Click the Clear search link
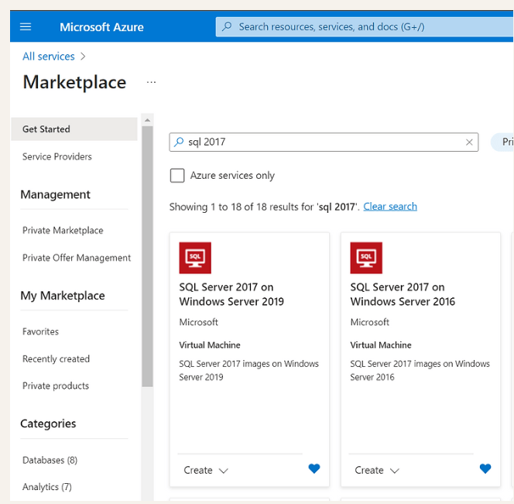Image resolution: width=514 pixels, height=504 pixels. click(x=390, y=207)
